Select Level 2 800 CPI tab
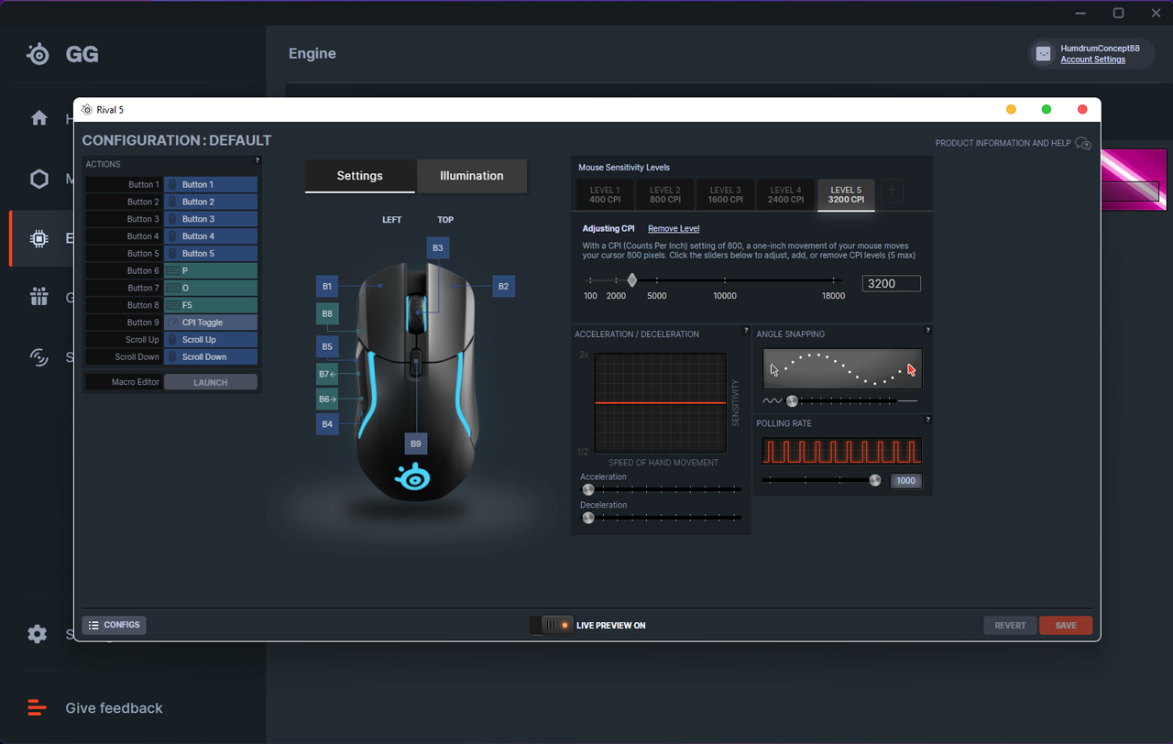 coord(665,194)
